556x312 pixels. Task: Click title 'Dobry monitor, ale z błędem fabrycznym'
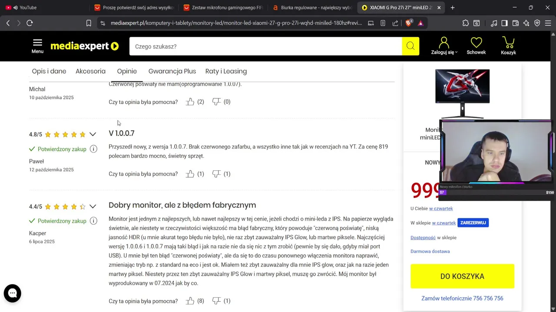(182, 205)
